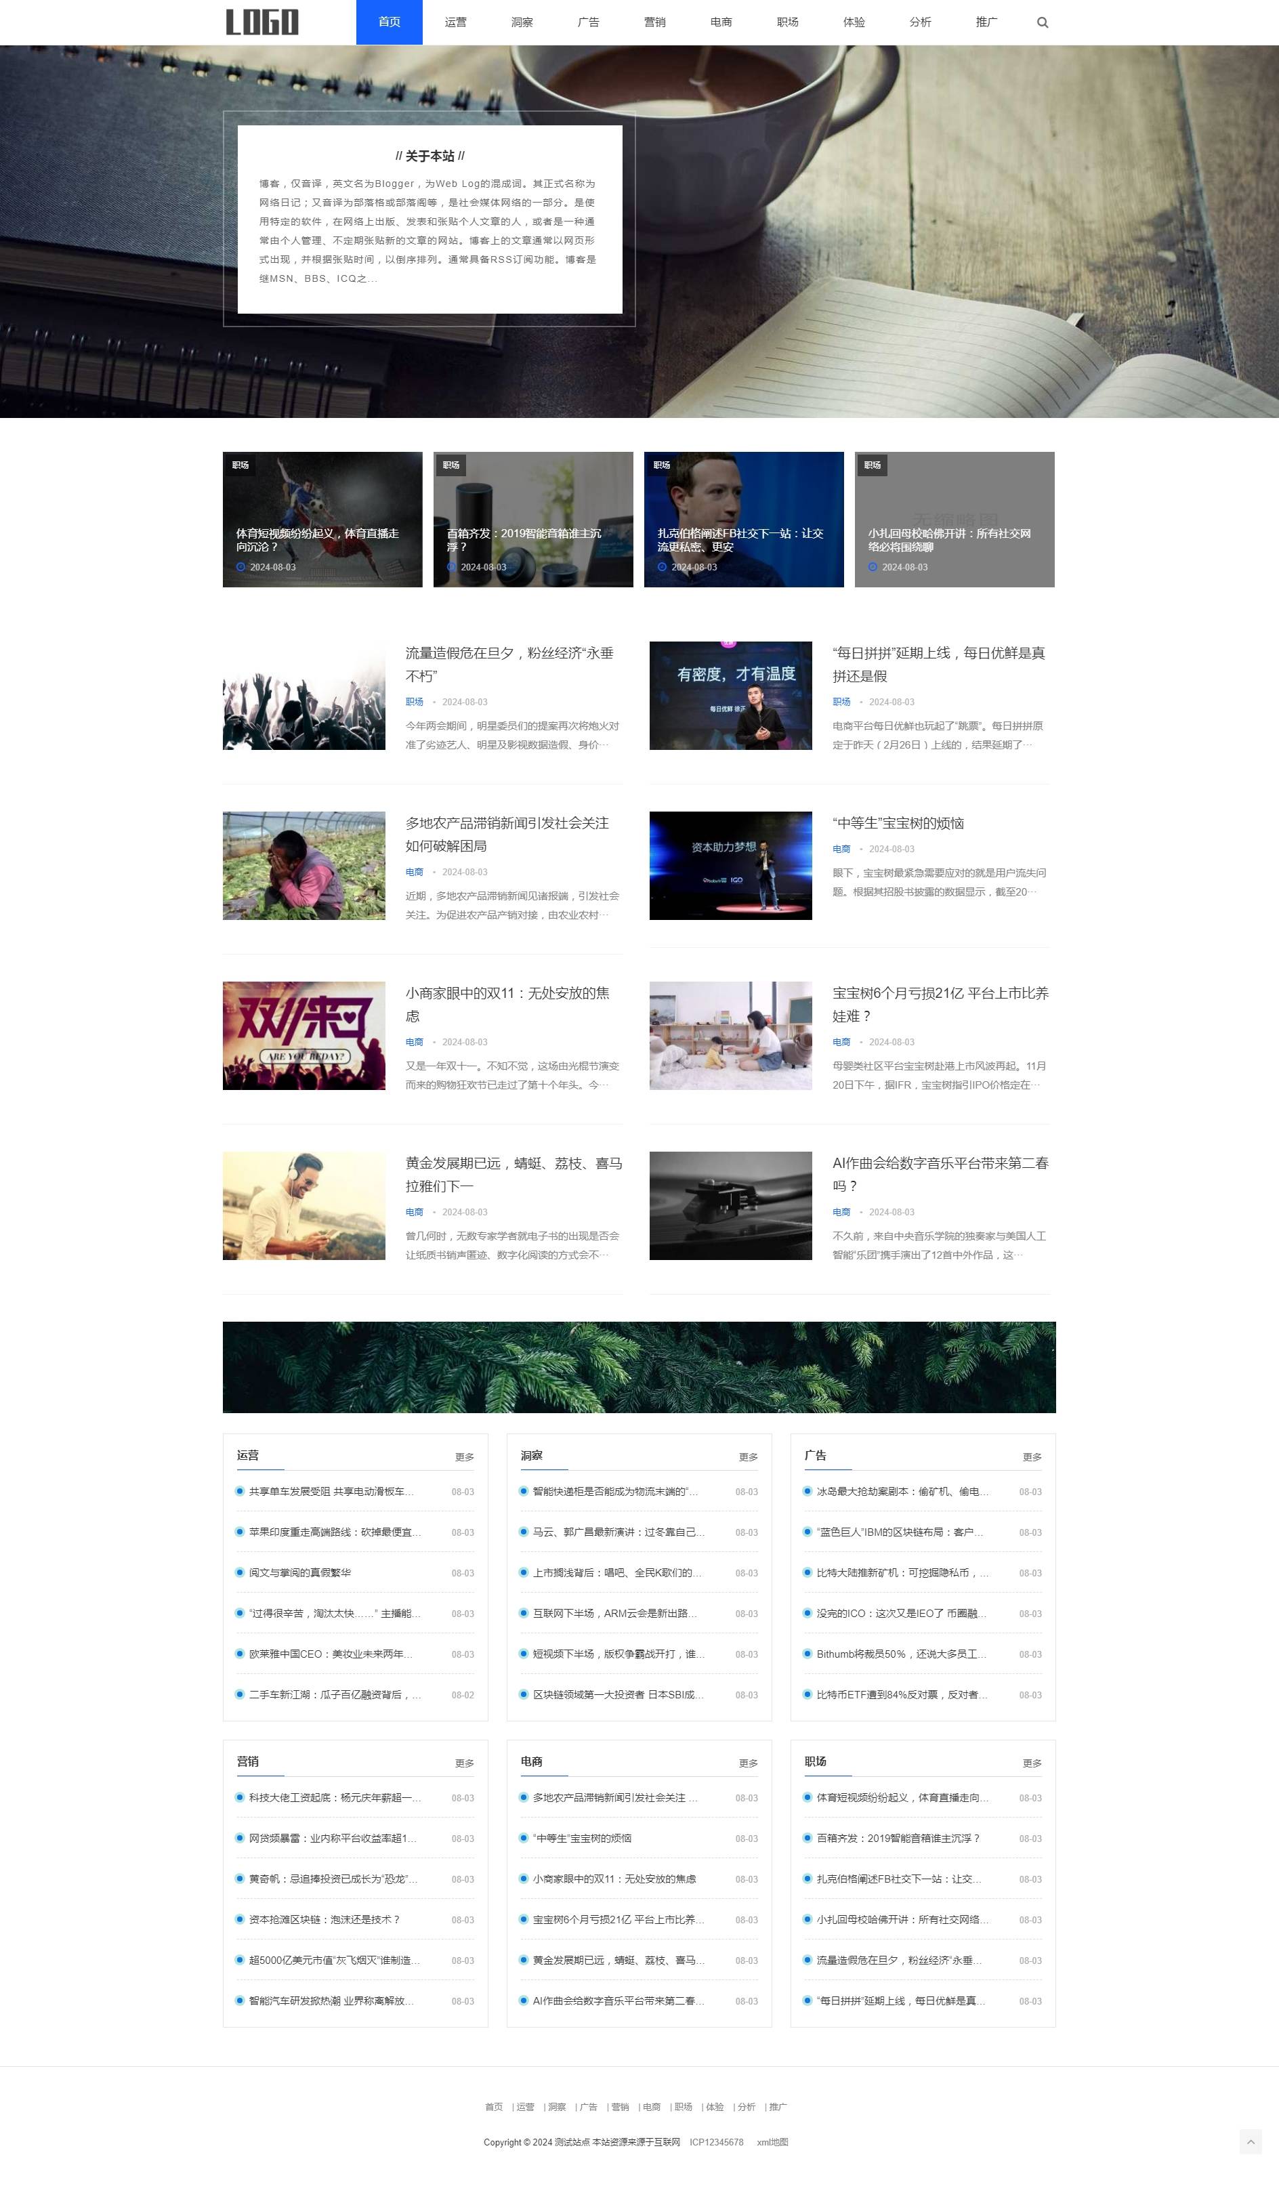Screen dimensions: 1279x2201
Task: Click 更多 in the 运营 section
Action: tap(464, 1457)
